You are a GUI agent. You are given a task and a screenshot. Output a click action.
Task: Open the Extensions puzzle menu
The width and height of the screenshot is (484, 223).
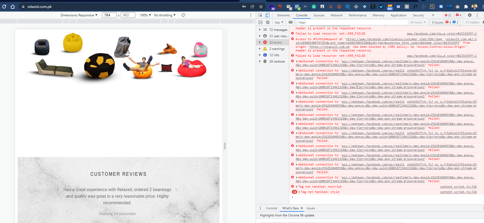pos(466,7)
